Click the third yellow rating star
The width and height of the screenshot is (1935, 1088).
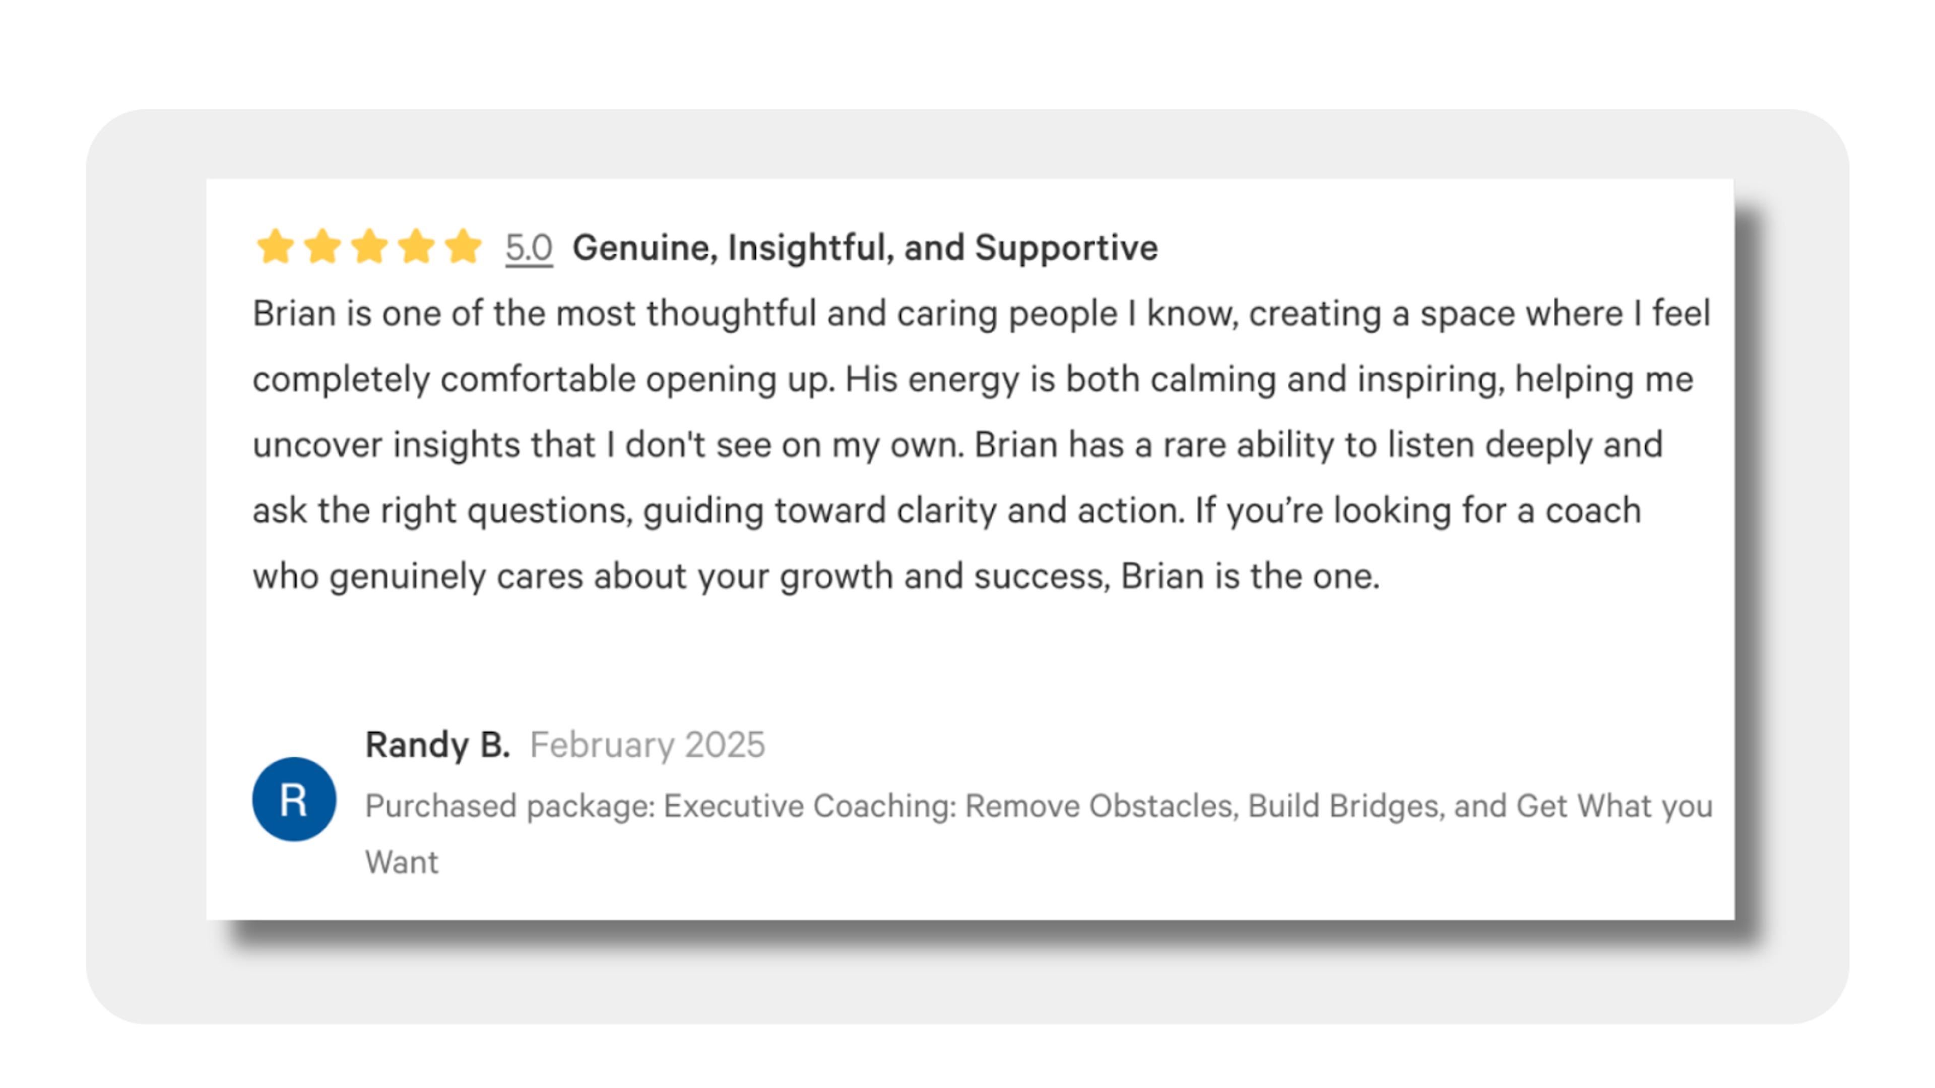click(369, 246)
